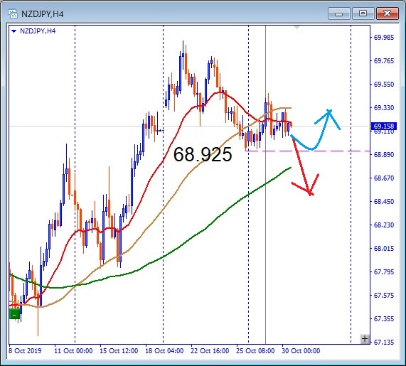Click the gray chart shift triangle marker
Image resolution: width=406 pixels, height=366 pixels.
[x=297, y=27]
